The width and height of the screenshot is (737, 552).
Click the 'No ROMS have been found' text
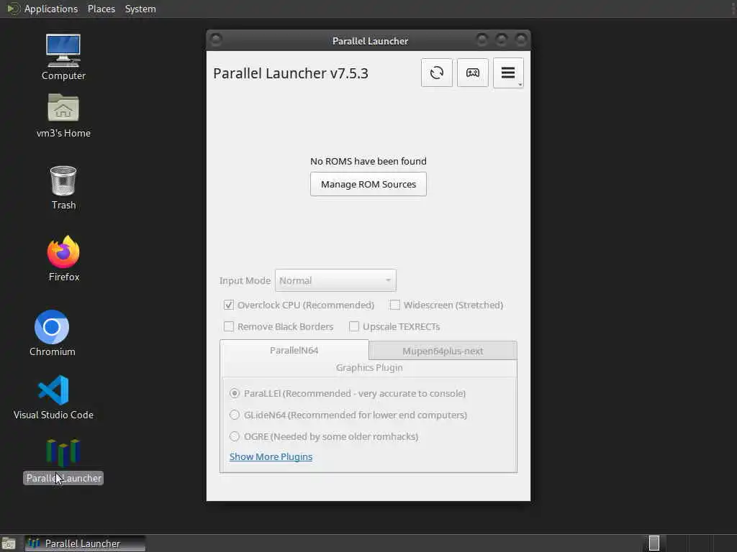click(368, 161)
